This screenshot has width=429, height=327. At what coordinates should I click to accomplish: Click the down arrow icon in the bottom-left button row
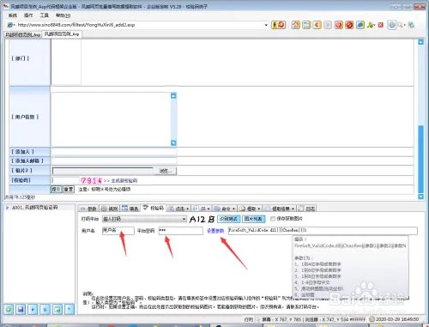point(69,309)
